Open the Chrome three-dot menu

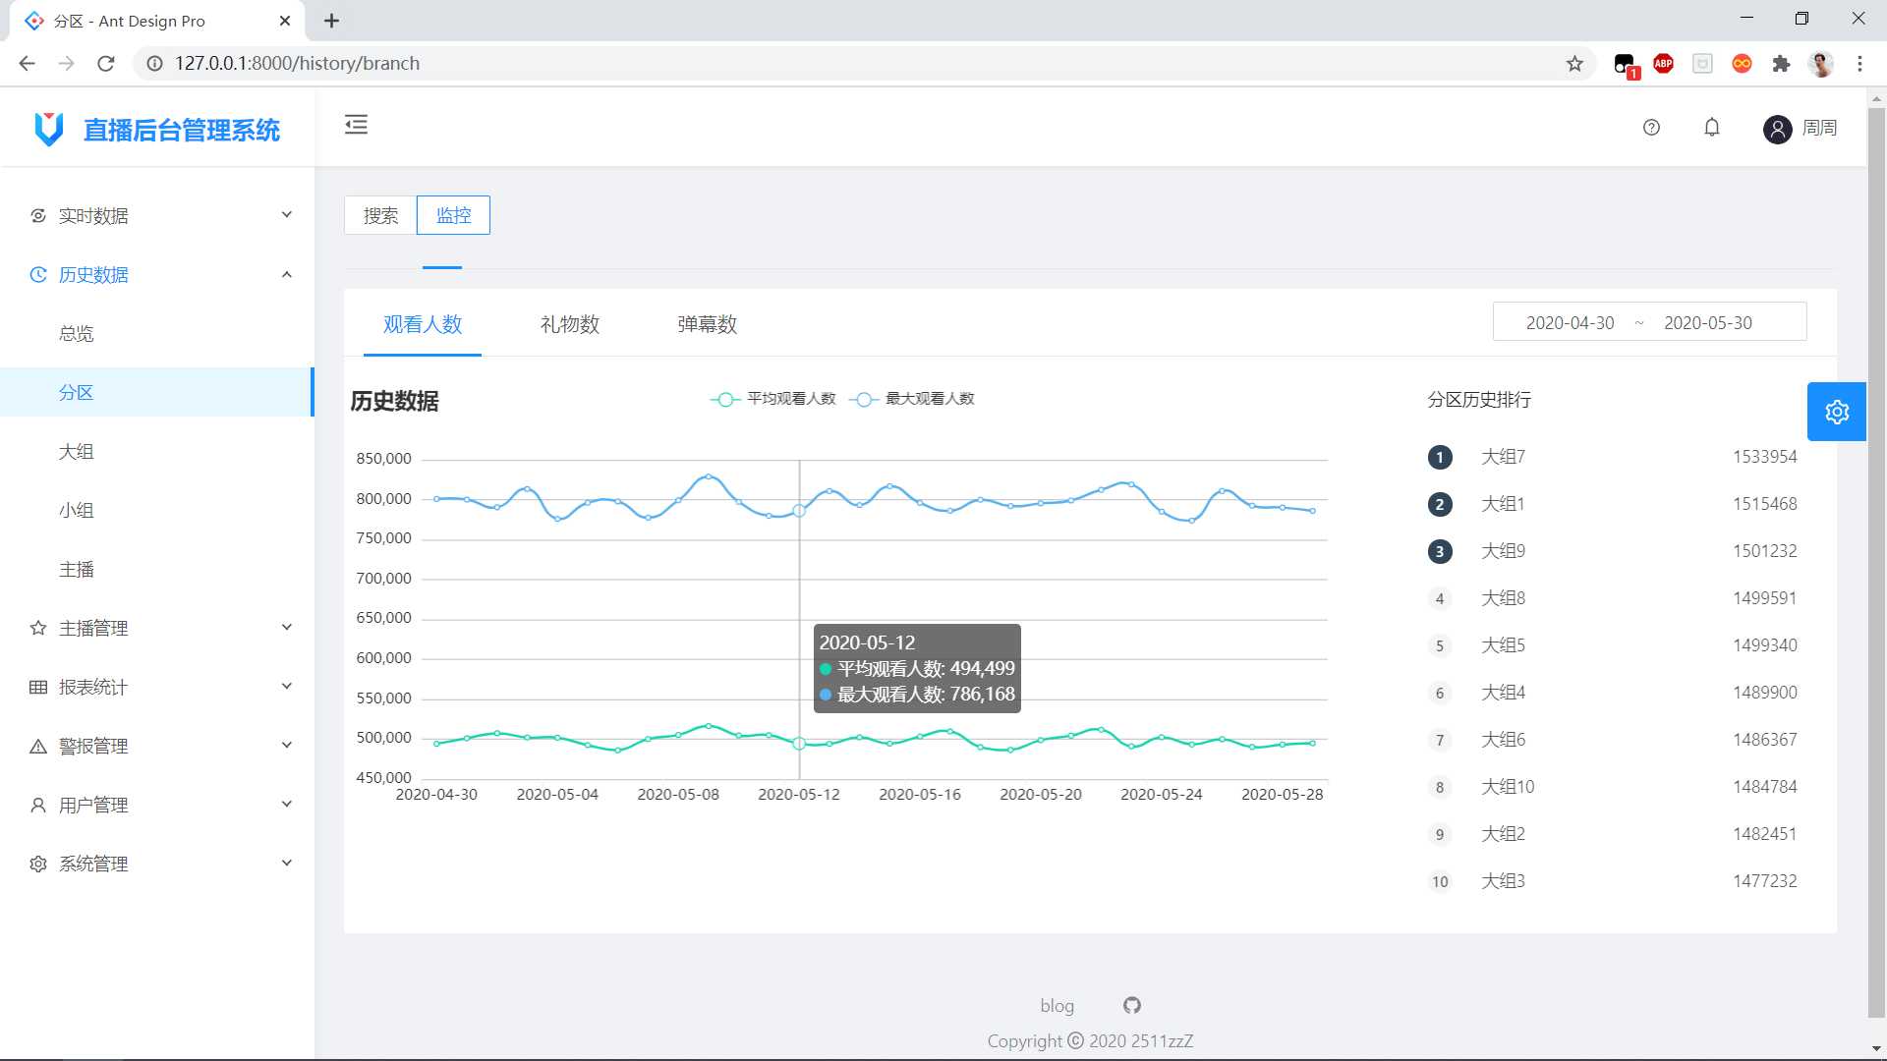coord(1859,64)
